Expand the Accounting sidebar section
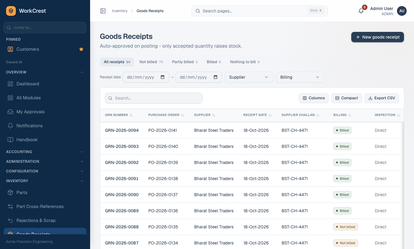414x249 pixels. (x=45, y=152)
